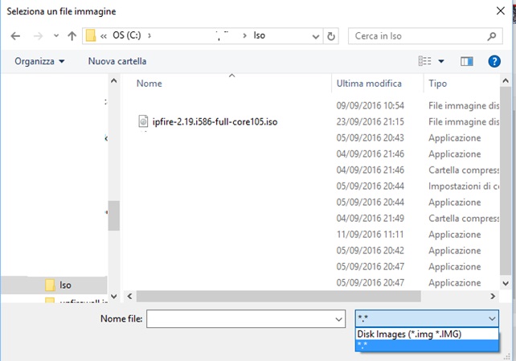The height and width of the screenshot is (361, 516).
Task: Change view layout icon
Action: 424,61
